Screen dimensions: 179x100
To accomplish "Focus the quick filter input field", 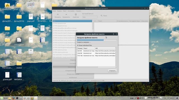I will click(90, 17).
